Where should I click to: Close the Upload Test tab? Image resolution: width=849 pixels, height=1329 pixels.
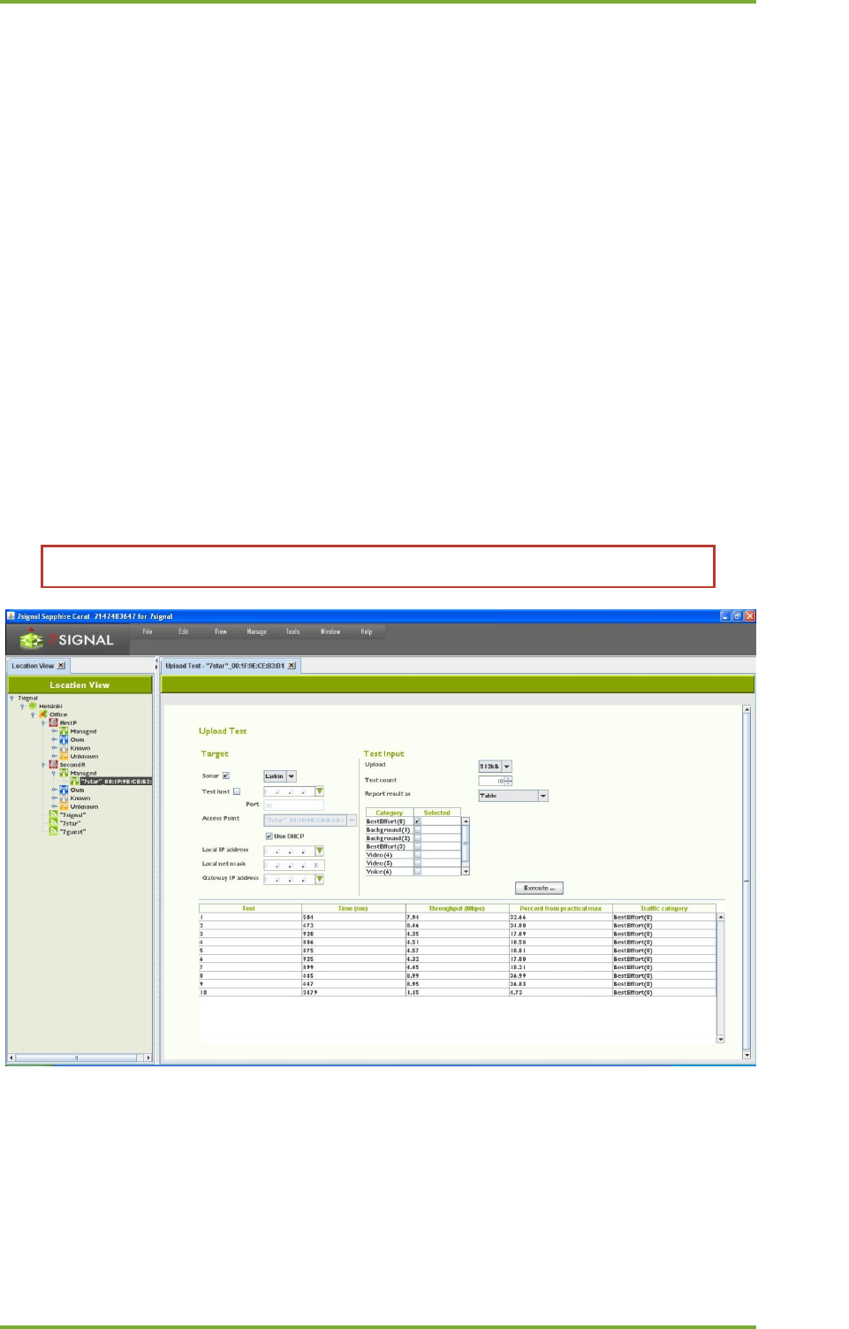[292, 666]
